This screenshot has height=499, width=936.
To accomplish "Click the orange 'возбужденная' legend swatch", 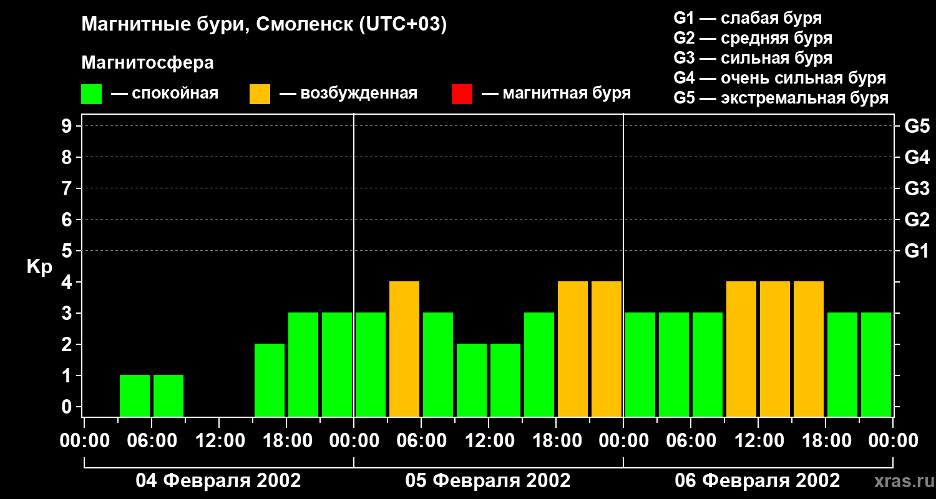I will pyautogui.click(x=260, y=94).
